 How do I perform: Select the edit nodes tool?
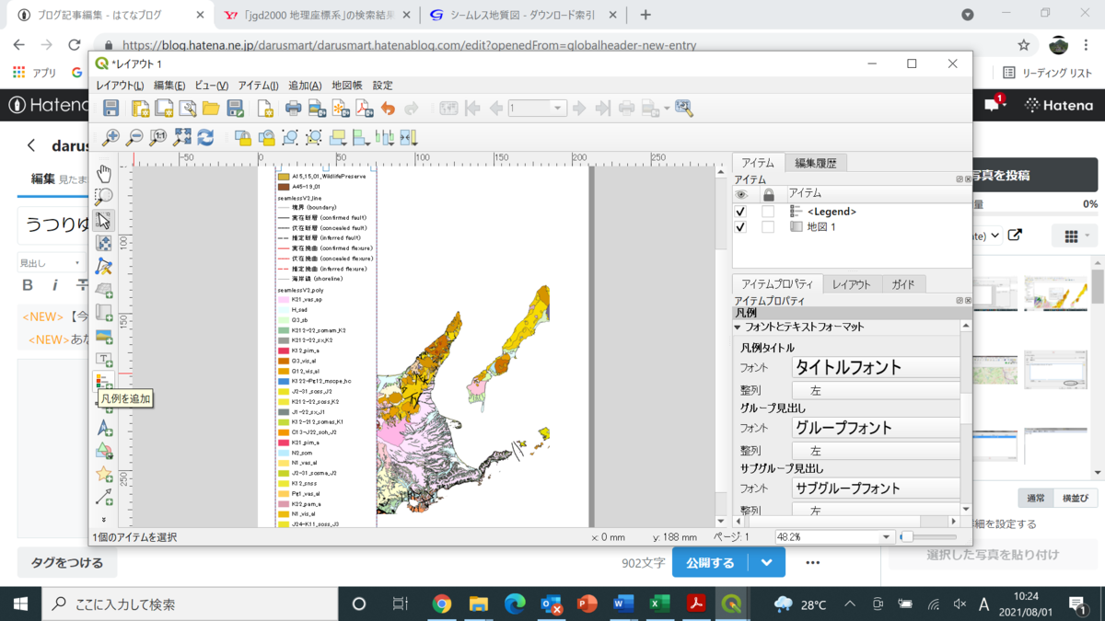(104, 266)
